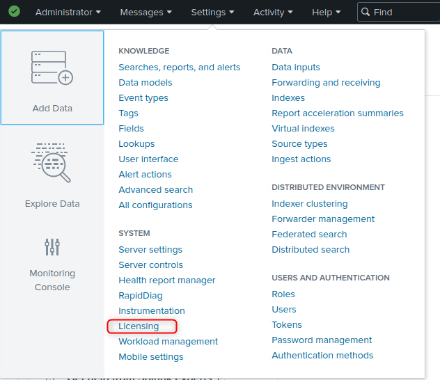Open the Help menu
440x380 pixels.
[x=327, y=12]
